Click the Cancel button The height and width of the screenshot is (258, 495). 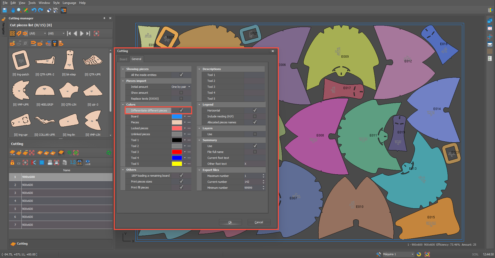tap(259, 222)
